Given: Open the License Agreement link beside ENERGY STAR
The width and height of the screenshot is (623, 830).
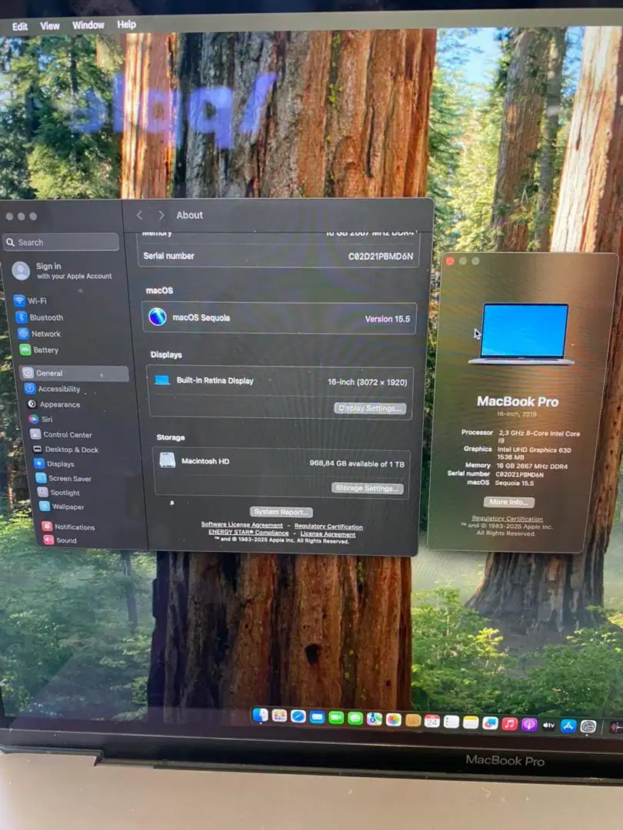Looking at the screenshot, I should point(328,534).
